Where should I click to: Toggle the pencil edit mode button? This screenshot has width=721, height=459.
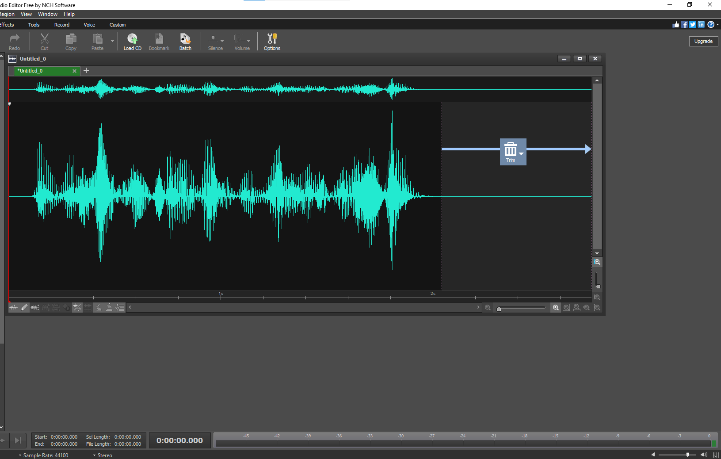[24, 307]
